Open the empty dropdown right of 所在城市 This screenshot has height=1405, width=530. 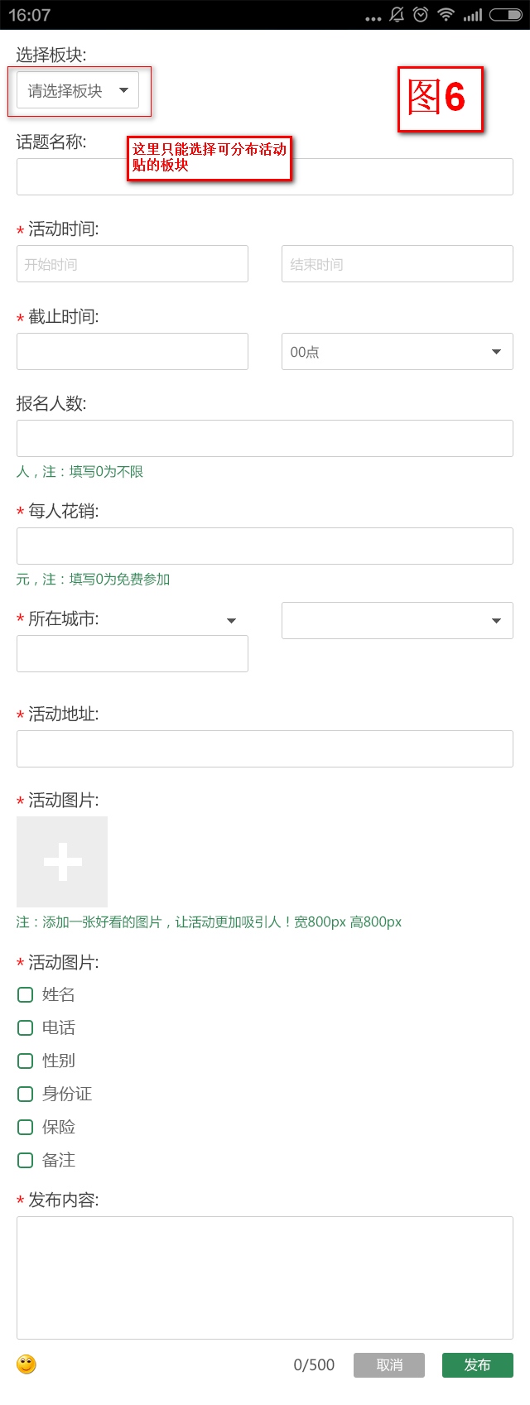pos(397,620)
